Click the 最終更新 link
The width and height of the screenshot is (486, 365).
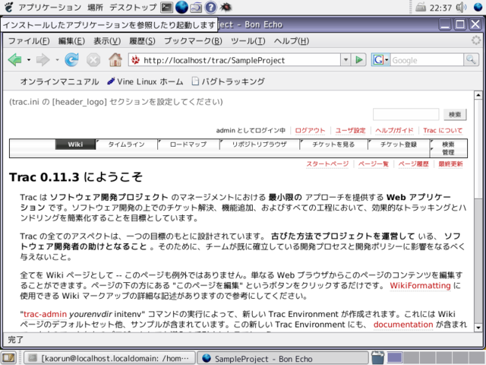coord(450,164)
